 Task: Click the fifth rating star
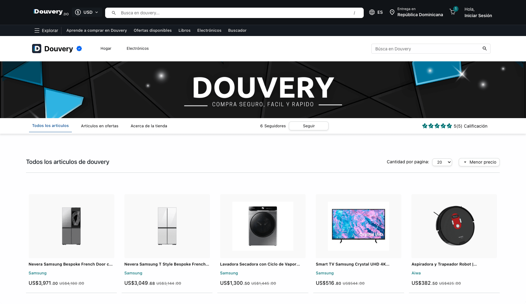[449, 125]
